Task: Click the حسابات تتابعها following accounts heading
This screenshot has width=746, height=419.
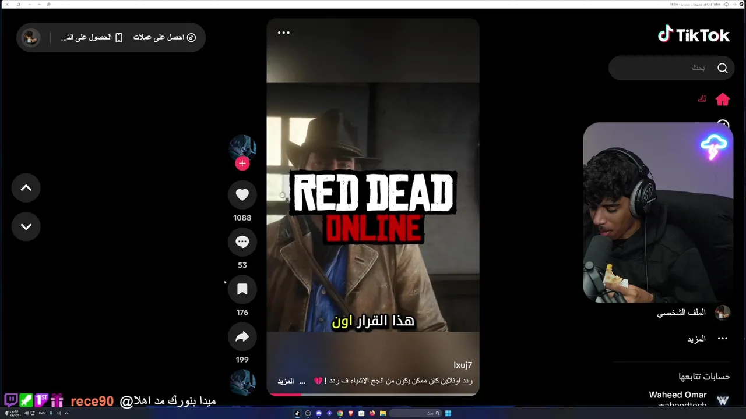Action: [704, 377]
